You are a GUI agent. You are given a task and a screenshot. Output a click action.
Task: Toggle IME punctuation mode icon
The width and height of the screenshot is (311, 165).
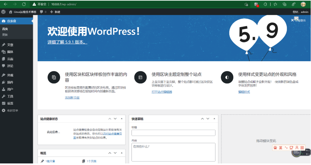(286, 147)
